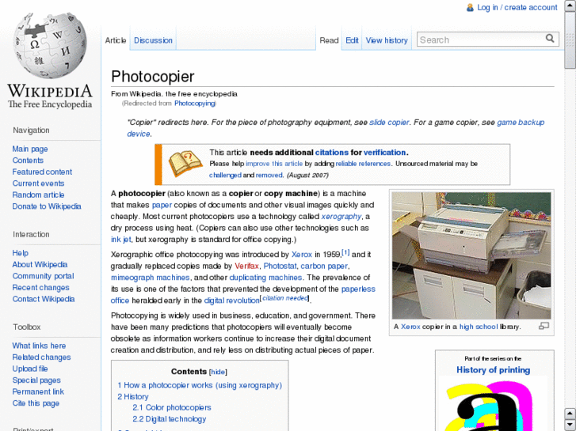Click the Wikipedia globe logo
Screen dimensions: 576x431
(x=50, y=45)
